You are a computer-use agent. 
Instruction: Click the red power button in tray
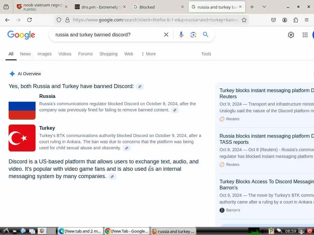309,231
